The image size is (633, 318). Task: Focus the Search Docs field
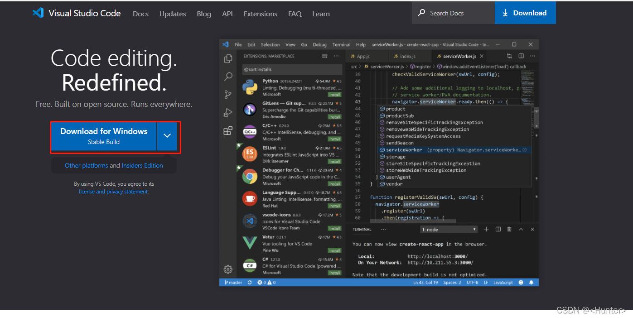coord(453,13)
